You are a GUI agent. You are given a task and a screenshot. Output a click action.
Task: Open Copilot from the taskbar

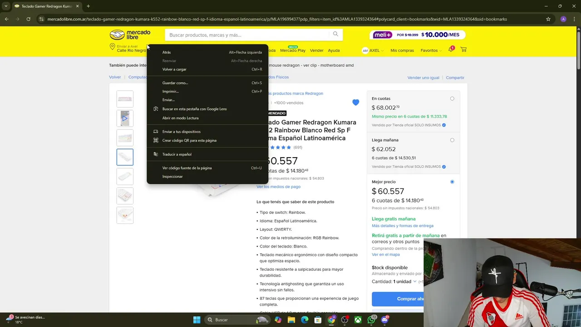(x=278, y=320)
